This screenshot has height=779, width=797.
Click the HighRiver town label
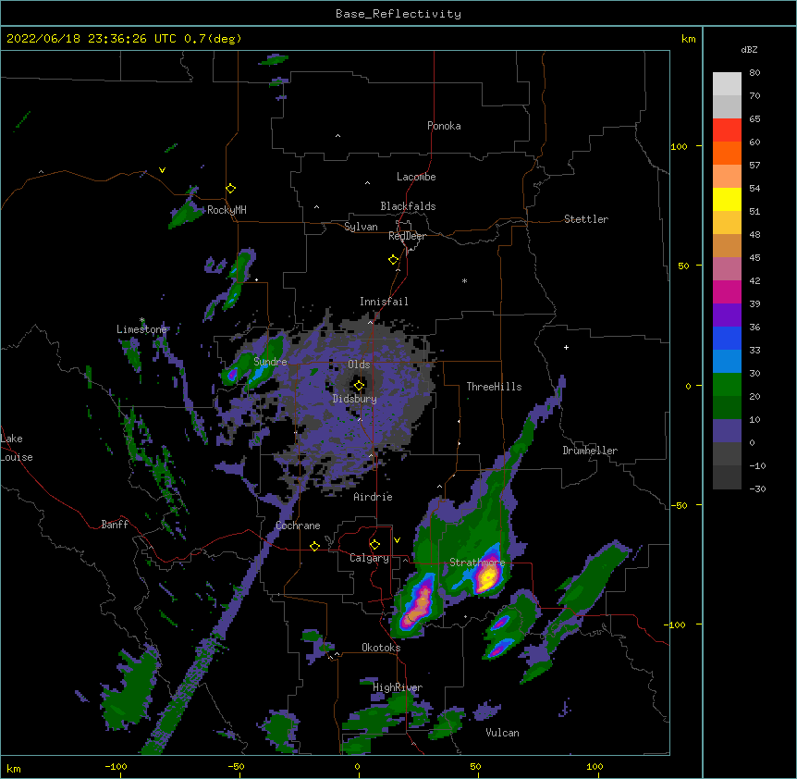point(398,687)
